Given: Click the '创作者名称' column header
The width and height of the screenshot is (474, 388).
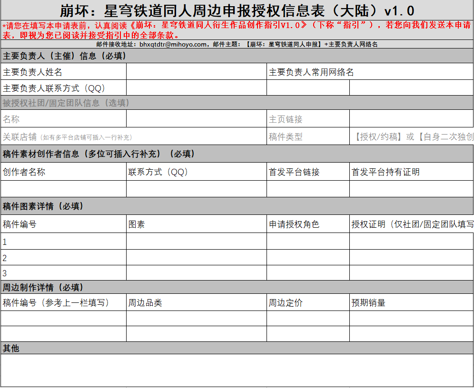Looking at the screenshot, I should pyautogui.click(x=63, y=172).
